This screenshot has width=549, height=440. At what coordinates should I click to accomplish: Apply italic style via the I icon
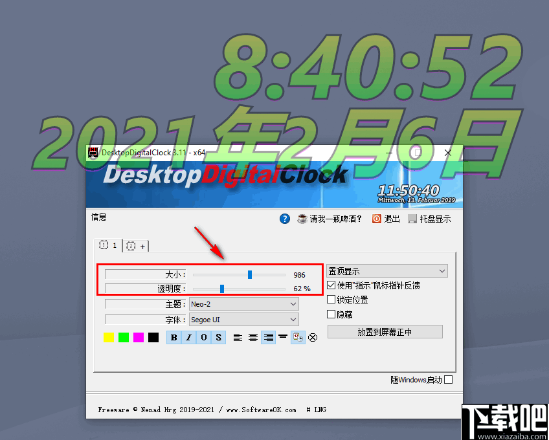tap(188, 337)
